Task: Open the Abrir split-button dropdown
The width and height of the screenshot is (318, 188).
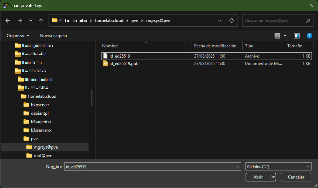Action: (273, 177)
